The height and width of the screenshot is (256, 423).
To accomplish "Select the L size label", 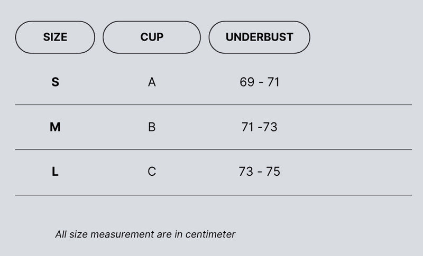I will (55, 172).
